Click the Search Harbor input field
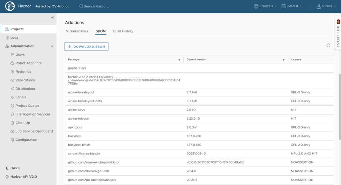Viewport: 341px width, 185px height. click(x=113, y=6)
